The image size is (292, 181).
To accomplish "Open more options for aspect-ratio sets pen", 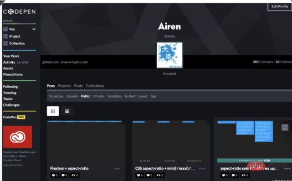I will [287, 169].
